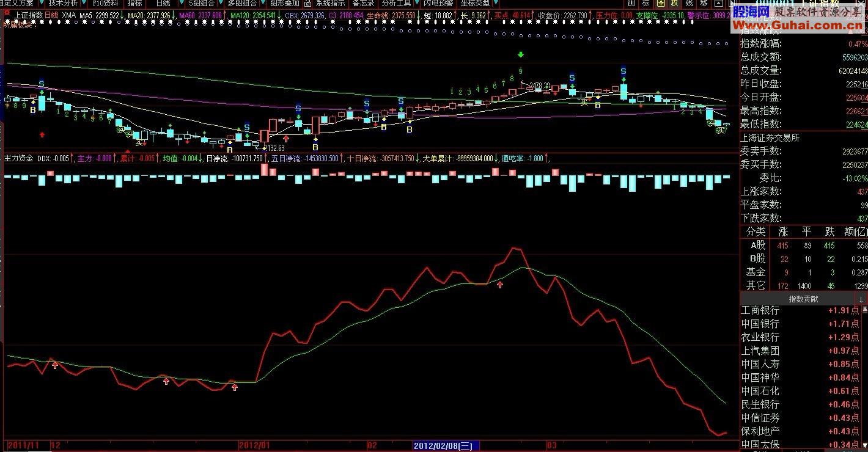Screen dimensions: 868x452
Task: Click the 日线 label in indicator header
Action: tap(53, 15)
